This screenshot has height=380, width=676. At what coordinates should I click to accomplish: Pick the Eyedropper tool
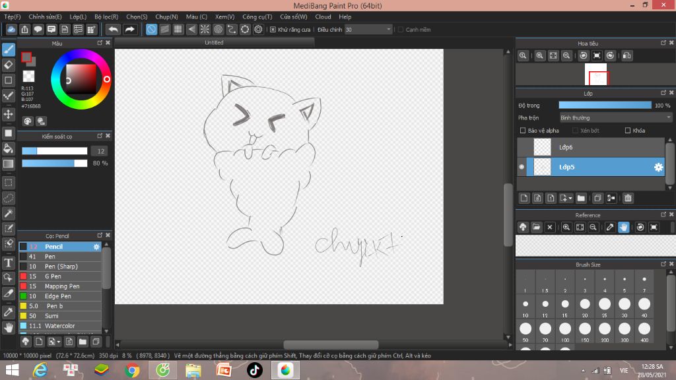coord(8,312)
